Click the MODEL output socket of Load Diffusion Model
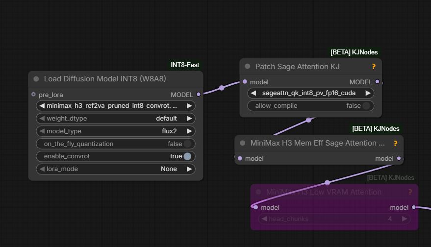This screenshot has width=431, height=247. click(x=199, y=94)
